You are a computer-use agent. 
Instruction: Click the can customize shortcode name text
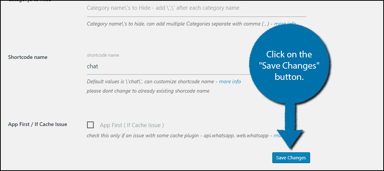187,81
